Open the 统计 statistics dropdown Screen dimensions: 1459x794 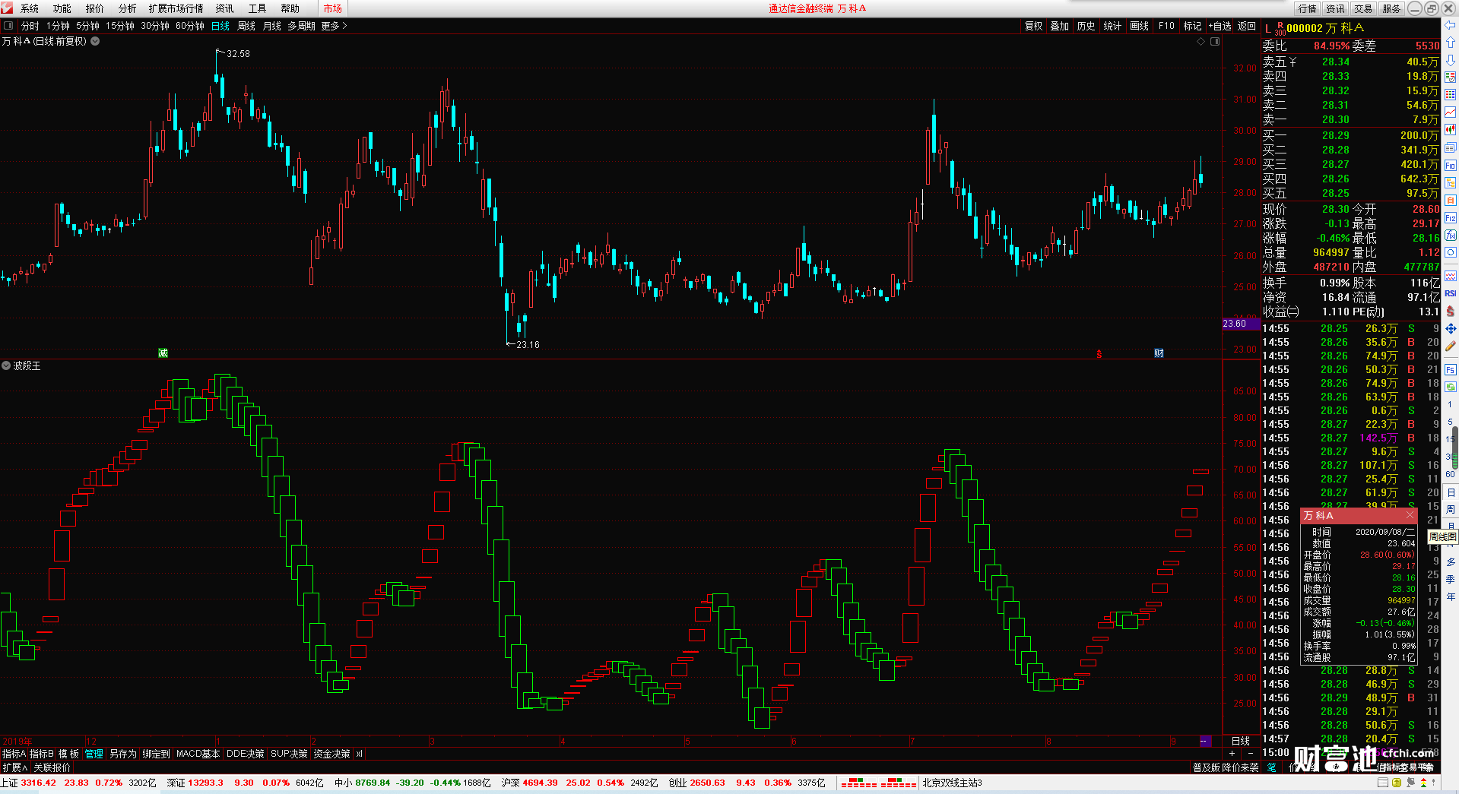[x=1112, y=26]
